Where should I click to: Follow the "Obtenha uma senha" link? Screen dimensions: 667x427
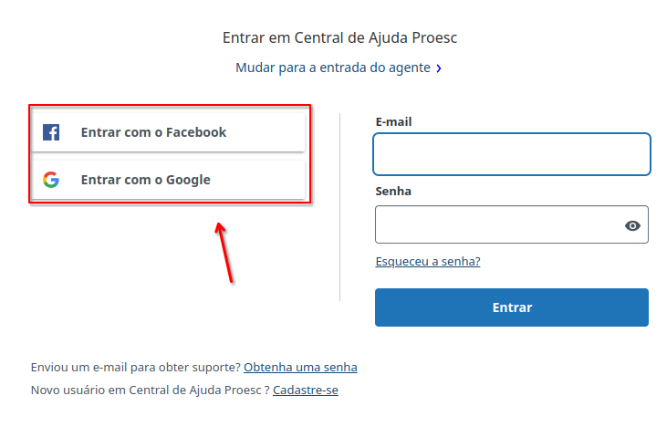coord(300,367)
